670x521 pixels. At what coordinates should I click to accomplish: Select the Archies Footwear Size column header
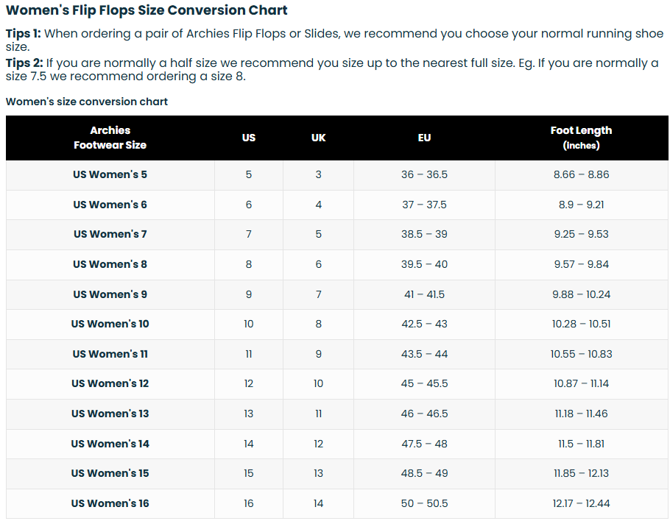click(x=110, y=138)
